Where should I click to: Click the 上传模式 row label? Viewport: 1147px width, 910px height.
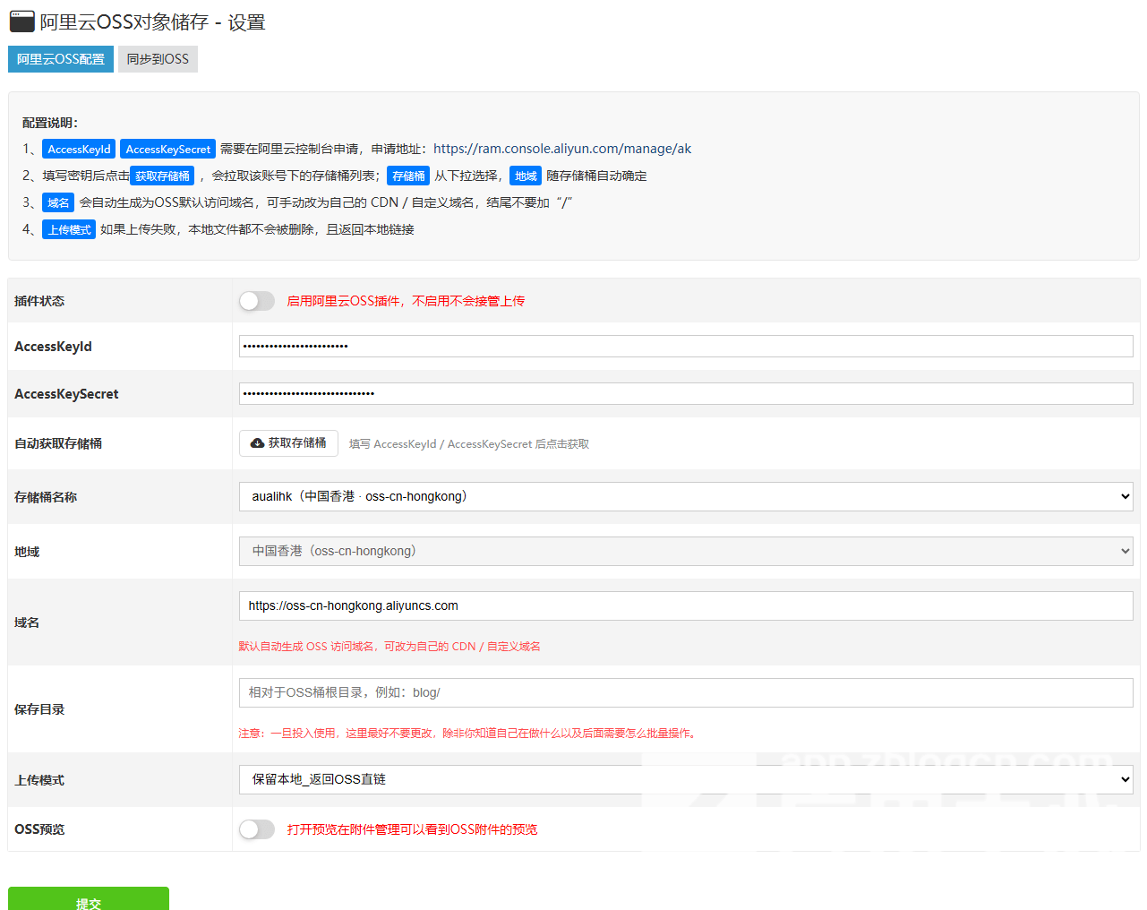pyautogui.click(x=39, y=780)
